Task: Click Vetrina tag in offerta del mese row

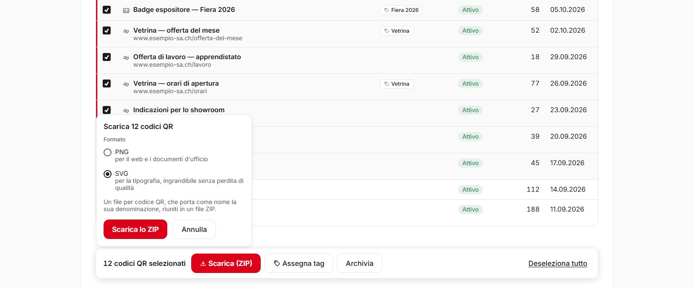Action: point(397,30)
